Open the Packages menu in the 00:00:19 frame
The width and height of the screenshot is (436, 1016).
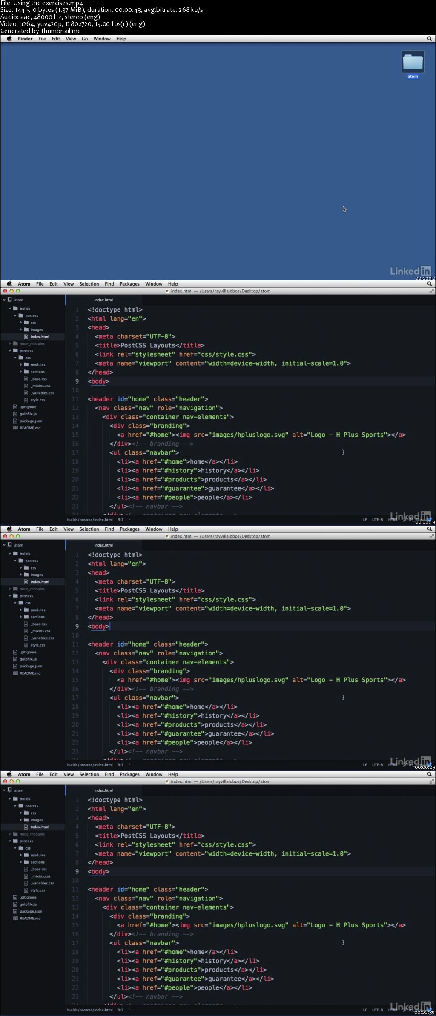tap(129, 284)
